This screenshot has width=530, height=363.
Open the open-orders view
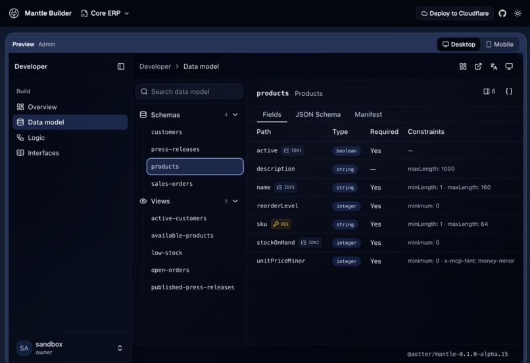pos(195,270)
